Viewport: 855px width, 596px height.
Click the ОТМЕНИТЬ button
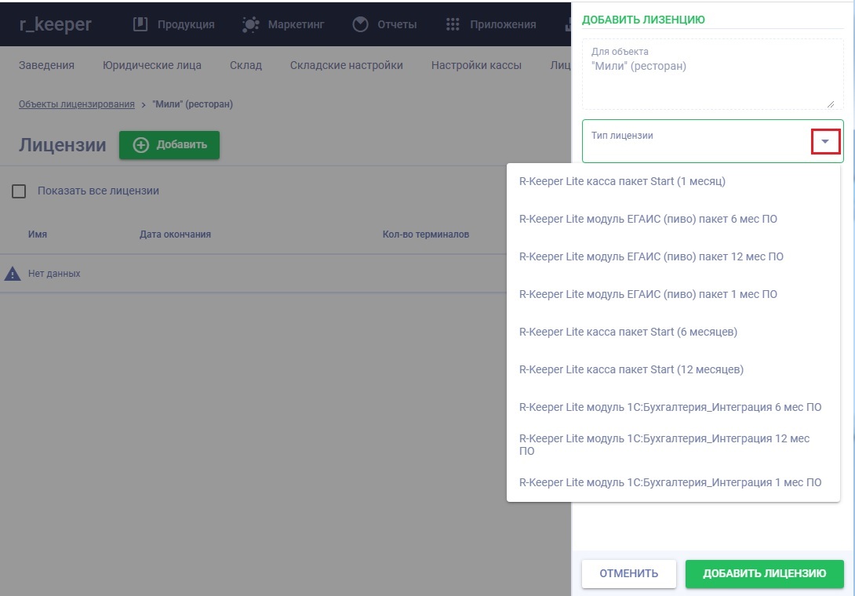tap(629, 573)
